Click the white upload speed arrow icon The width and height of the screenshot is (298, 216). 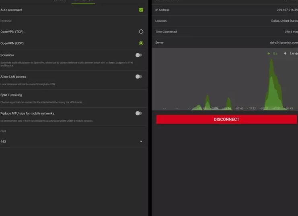tap(285, 53)
